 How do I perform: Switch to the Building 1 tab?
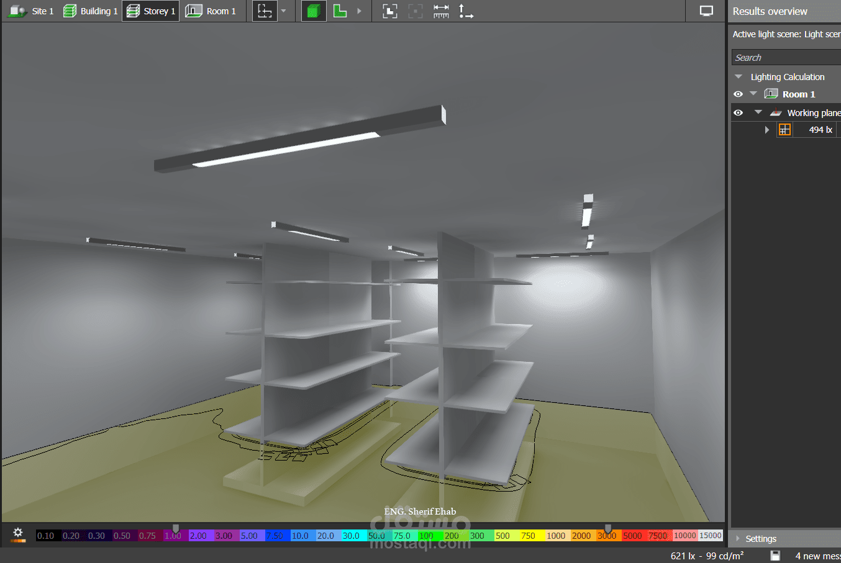pos(90,11)
